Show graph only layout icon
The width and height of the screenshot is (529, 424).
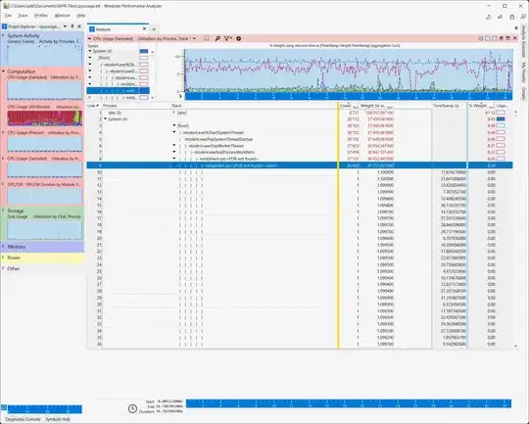pos(487,38)
